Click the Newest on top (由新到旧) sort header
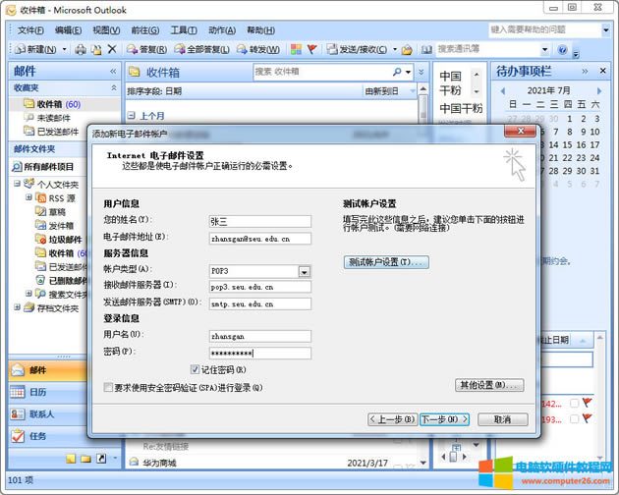Viewport: 619px width, 495px height. coord(389,91)
